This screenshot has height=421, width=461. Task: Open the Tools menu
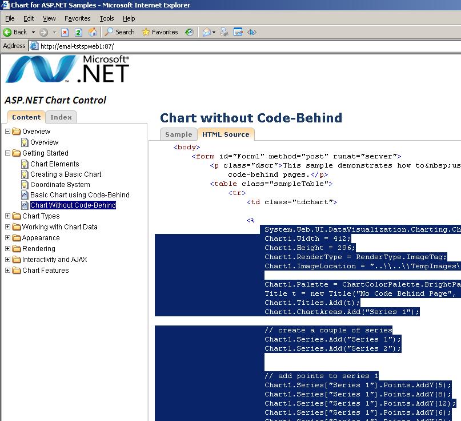pos(107,18)
